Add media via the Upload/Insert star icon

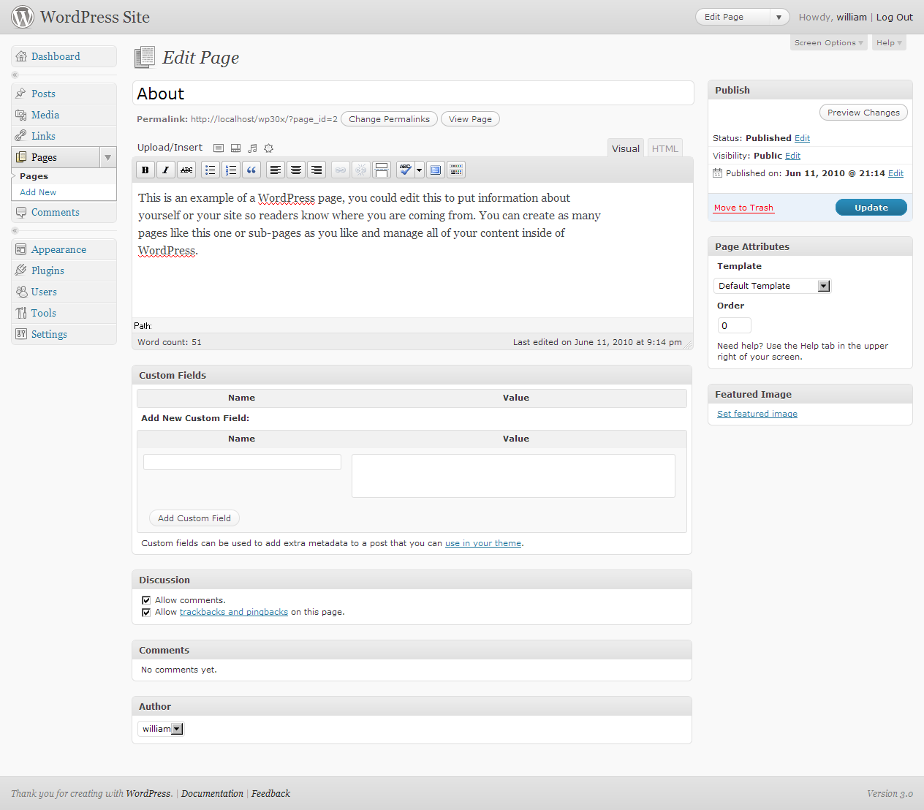pyautogui.click(x=269, y=148)
